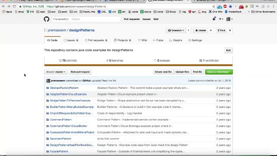
Task: Click the red adblock extension icon
Action: coord(225,6)
